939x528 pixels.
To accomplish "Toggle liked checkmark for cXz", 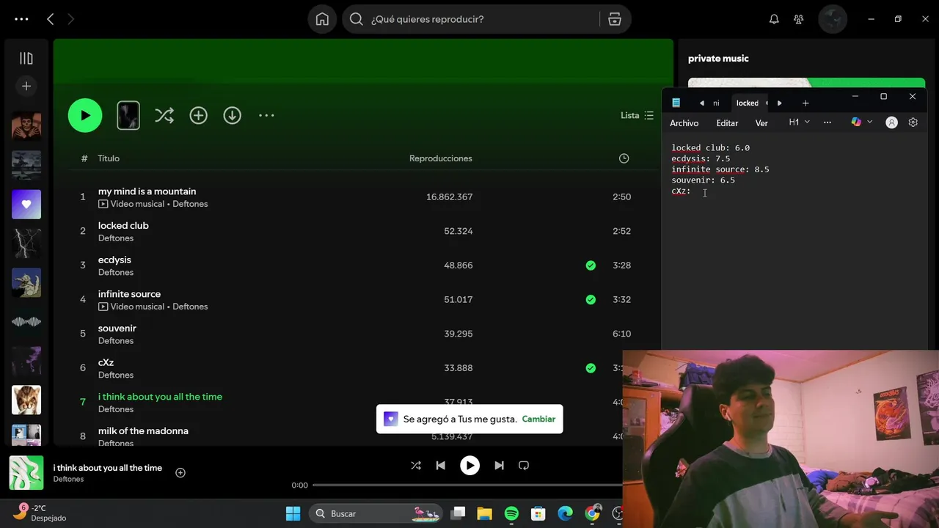I will (591, 368).
